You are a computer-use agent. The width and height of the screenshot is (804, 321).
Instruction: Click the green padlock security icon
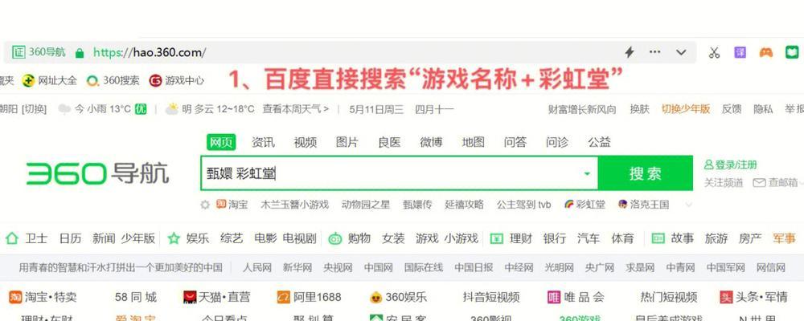pos(79,52)
